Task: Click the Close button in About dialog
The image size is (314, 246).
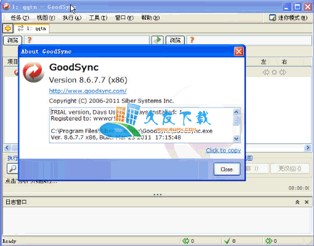Action: [x=227, y=169]
